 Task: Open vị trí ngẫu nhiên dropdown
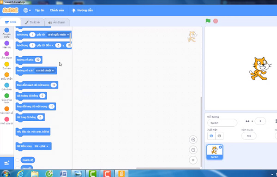58,35
